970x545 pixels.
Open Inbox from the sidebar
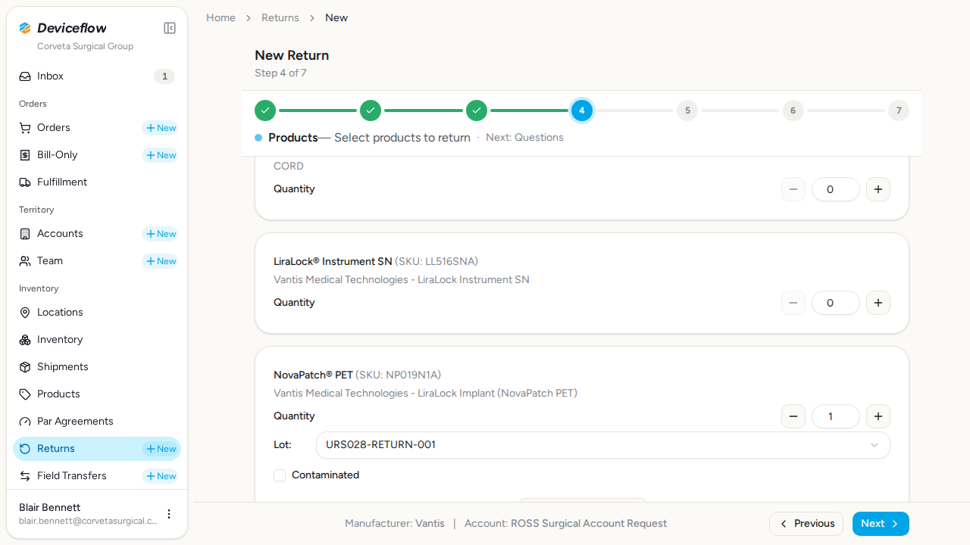pyautogui.click(x=97, y=76)
